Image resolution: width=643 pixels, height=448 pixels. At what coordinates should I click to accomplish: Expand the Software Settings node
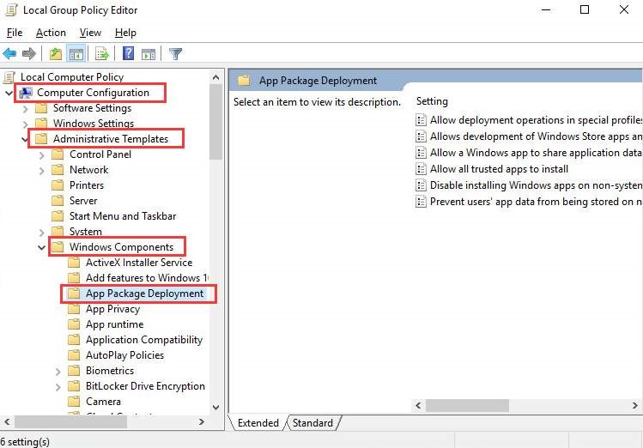click(x=26, y=108)
